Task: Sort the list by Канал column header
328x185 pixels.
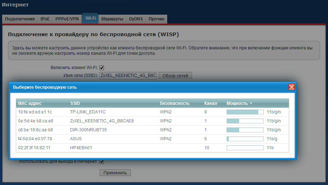Action: click(210, 103)
